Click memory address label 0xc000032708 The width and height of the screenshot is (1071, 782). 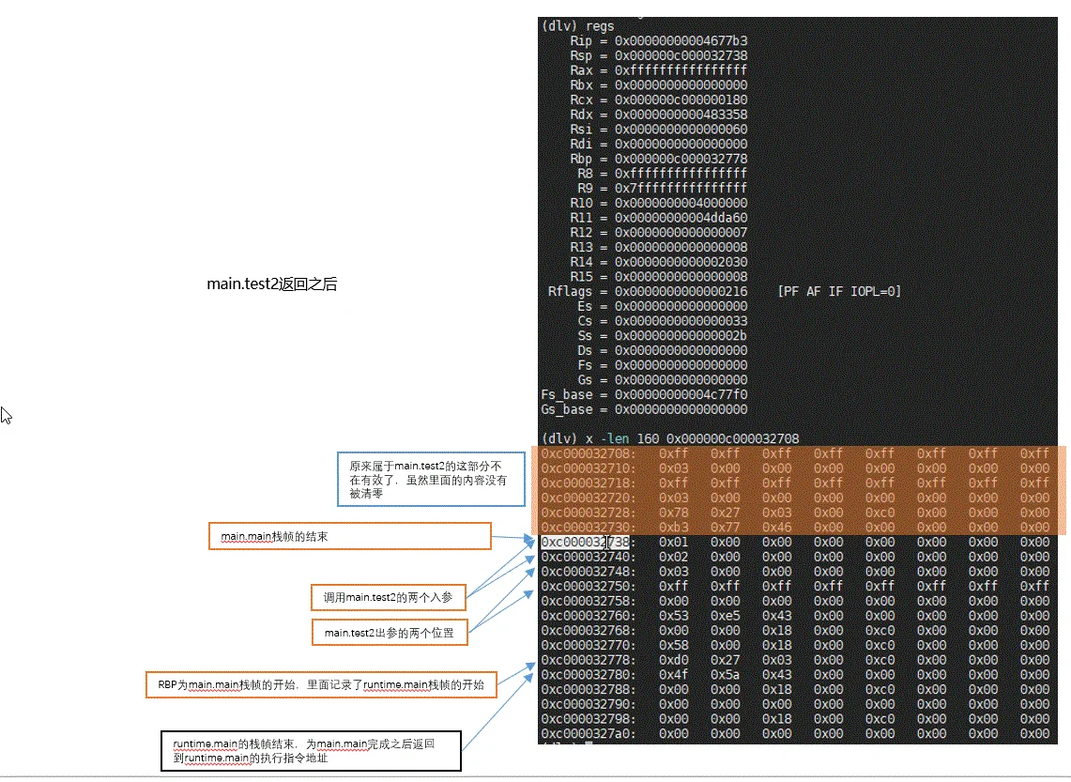pyautogui.click(x=589, y=454)
